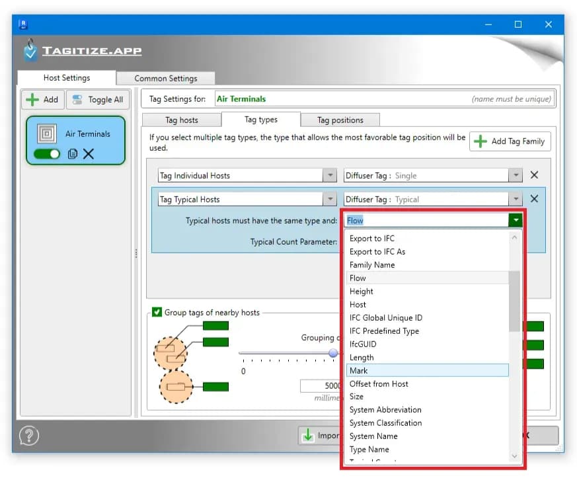Select 'Mark' in the parameter list
The width and height of the screenshot is (577, 484).
tap(428, 371)
